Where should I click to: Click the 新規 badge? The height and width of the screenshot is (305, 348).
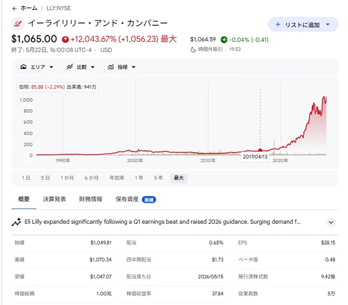[x=149, y=200]
